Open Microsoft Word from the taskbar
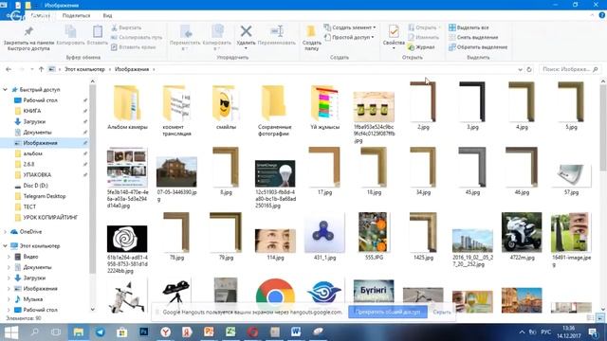 point(295,332)
